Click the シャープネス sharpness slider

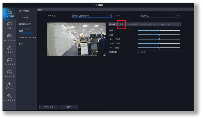coord(159,43)
